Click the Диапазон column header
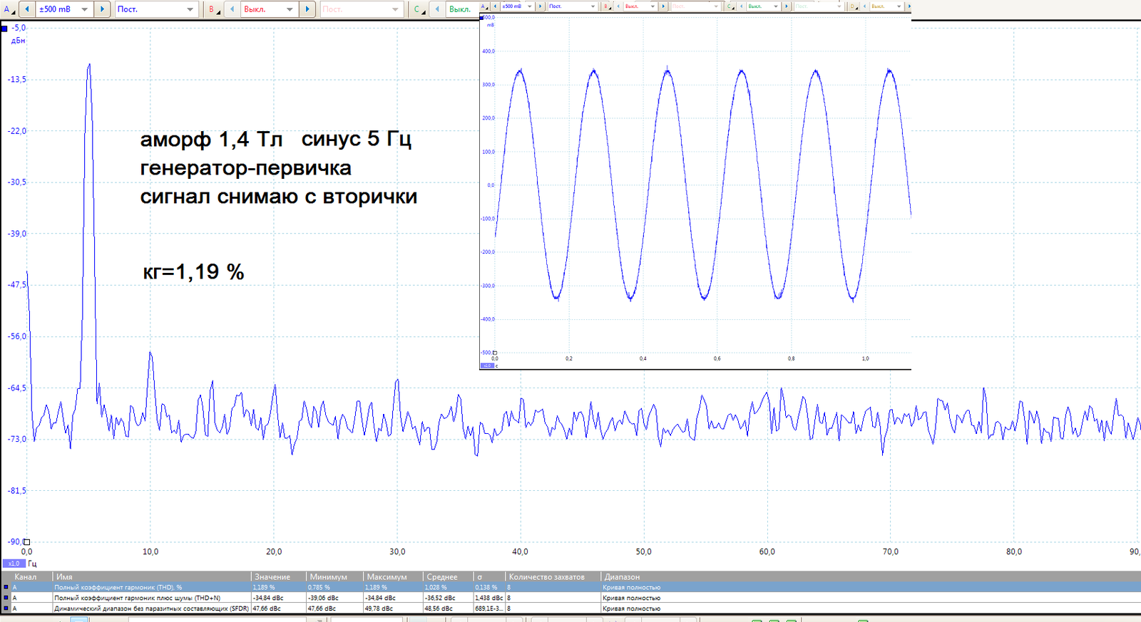The height and width of the screenshot is (622, 1141). [870, 576]
